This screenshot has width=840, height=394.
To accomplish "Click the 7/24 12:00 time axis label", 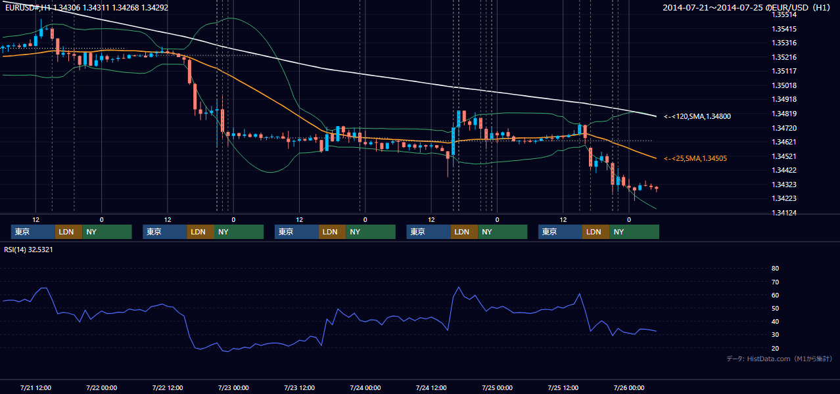I will (431, 387).
